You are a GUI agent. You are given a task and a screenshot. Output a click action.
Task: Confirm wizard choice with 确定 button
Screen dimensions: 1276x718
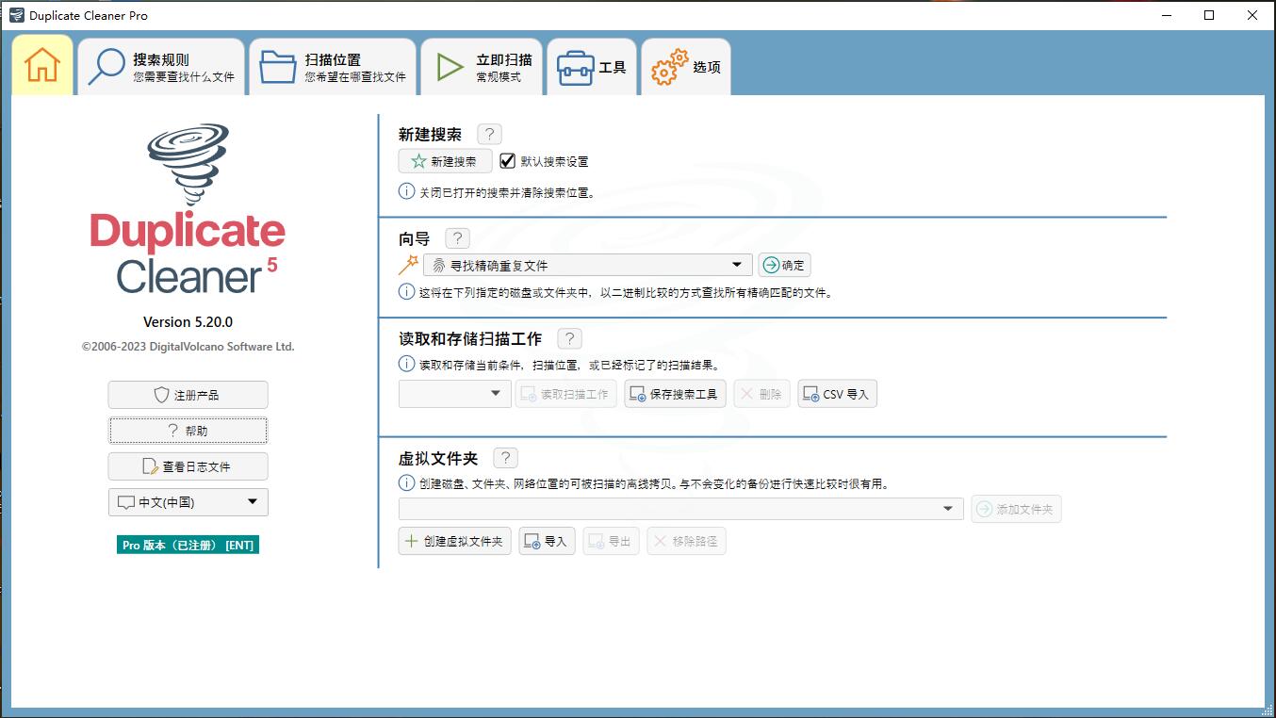point(785,264)
